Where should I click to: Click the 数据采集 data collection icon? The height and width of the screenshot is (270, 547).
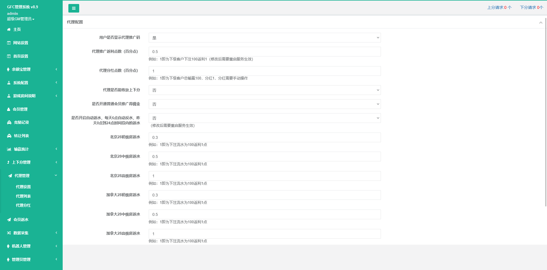[x=9, y=233]
